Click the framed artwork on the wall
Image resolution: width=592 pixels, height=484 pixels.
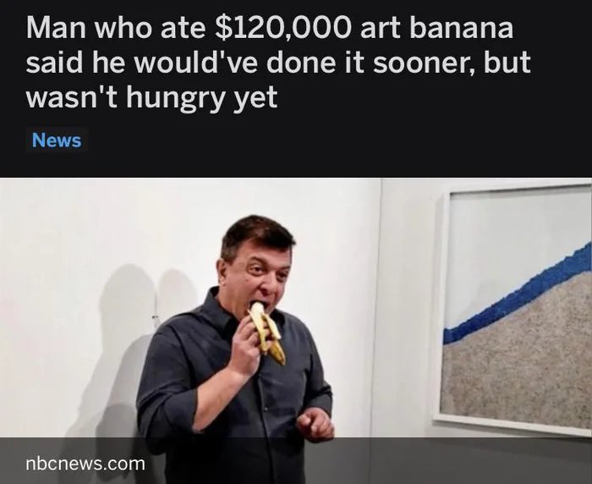click(513, 308)
